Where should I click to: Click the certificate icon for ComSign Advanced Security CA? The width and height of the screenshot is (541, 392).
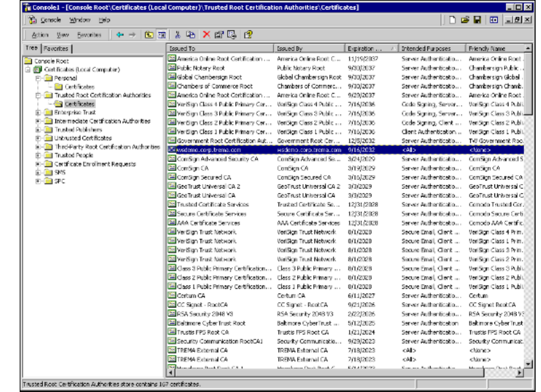(172, 159)
